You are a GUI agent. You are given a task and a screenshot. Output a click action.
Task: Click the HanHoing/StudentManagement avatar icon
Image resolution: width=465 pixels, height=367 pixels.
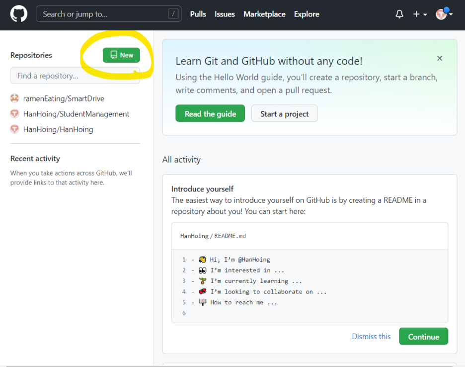pyautogui.click(x=14, y=114)
